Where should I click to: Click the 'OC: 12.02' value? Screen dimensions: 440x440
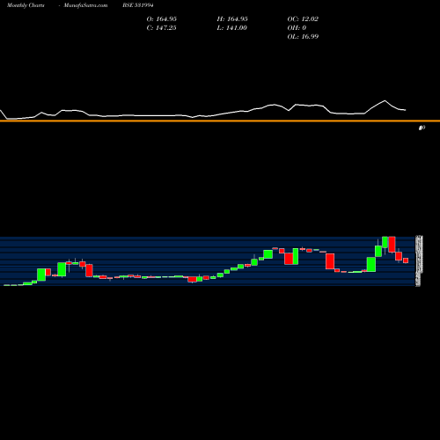pyautogui.click(x=303, y=19)
